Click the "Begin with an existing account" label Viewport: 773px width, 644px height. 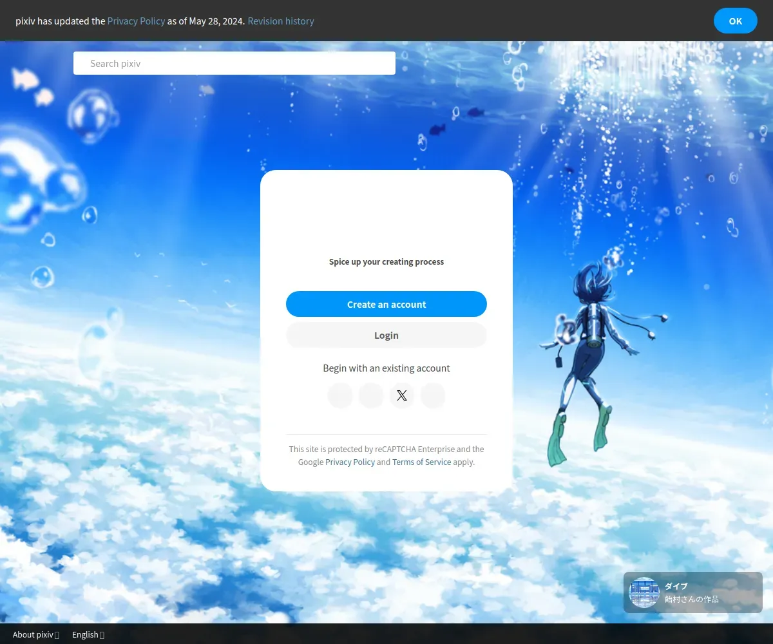(386, 368)
